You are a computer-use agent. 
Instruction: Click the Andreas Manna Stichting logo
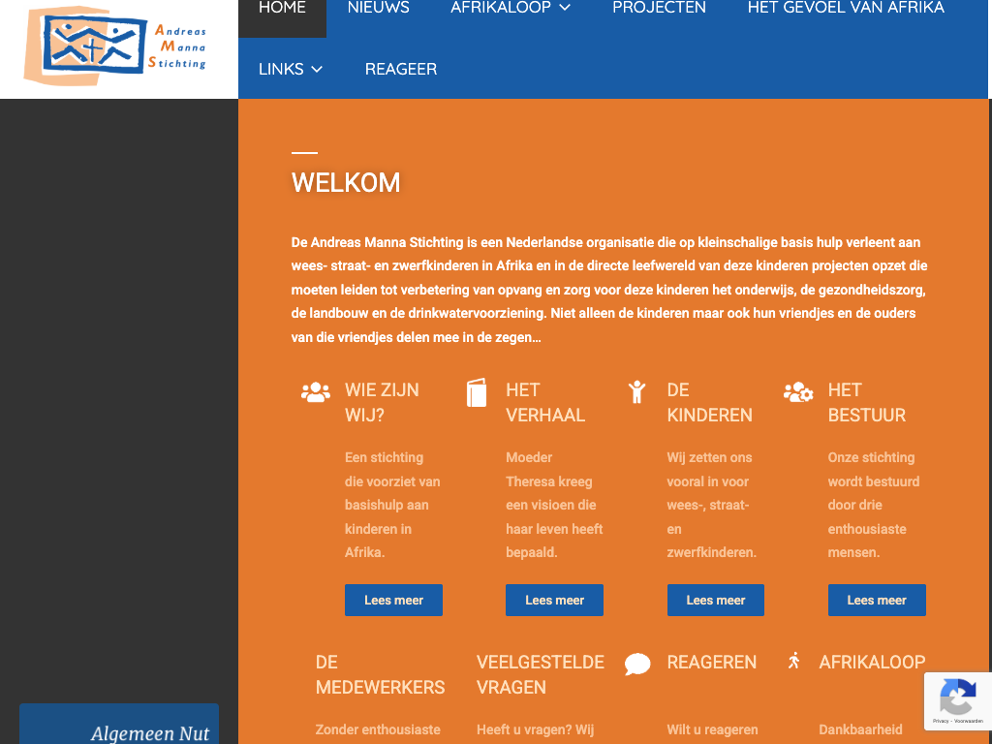(x=116, y=46)
